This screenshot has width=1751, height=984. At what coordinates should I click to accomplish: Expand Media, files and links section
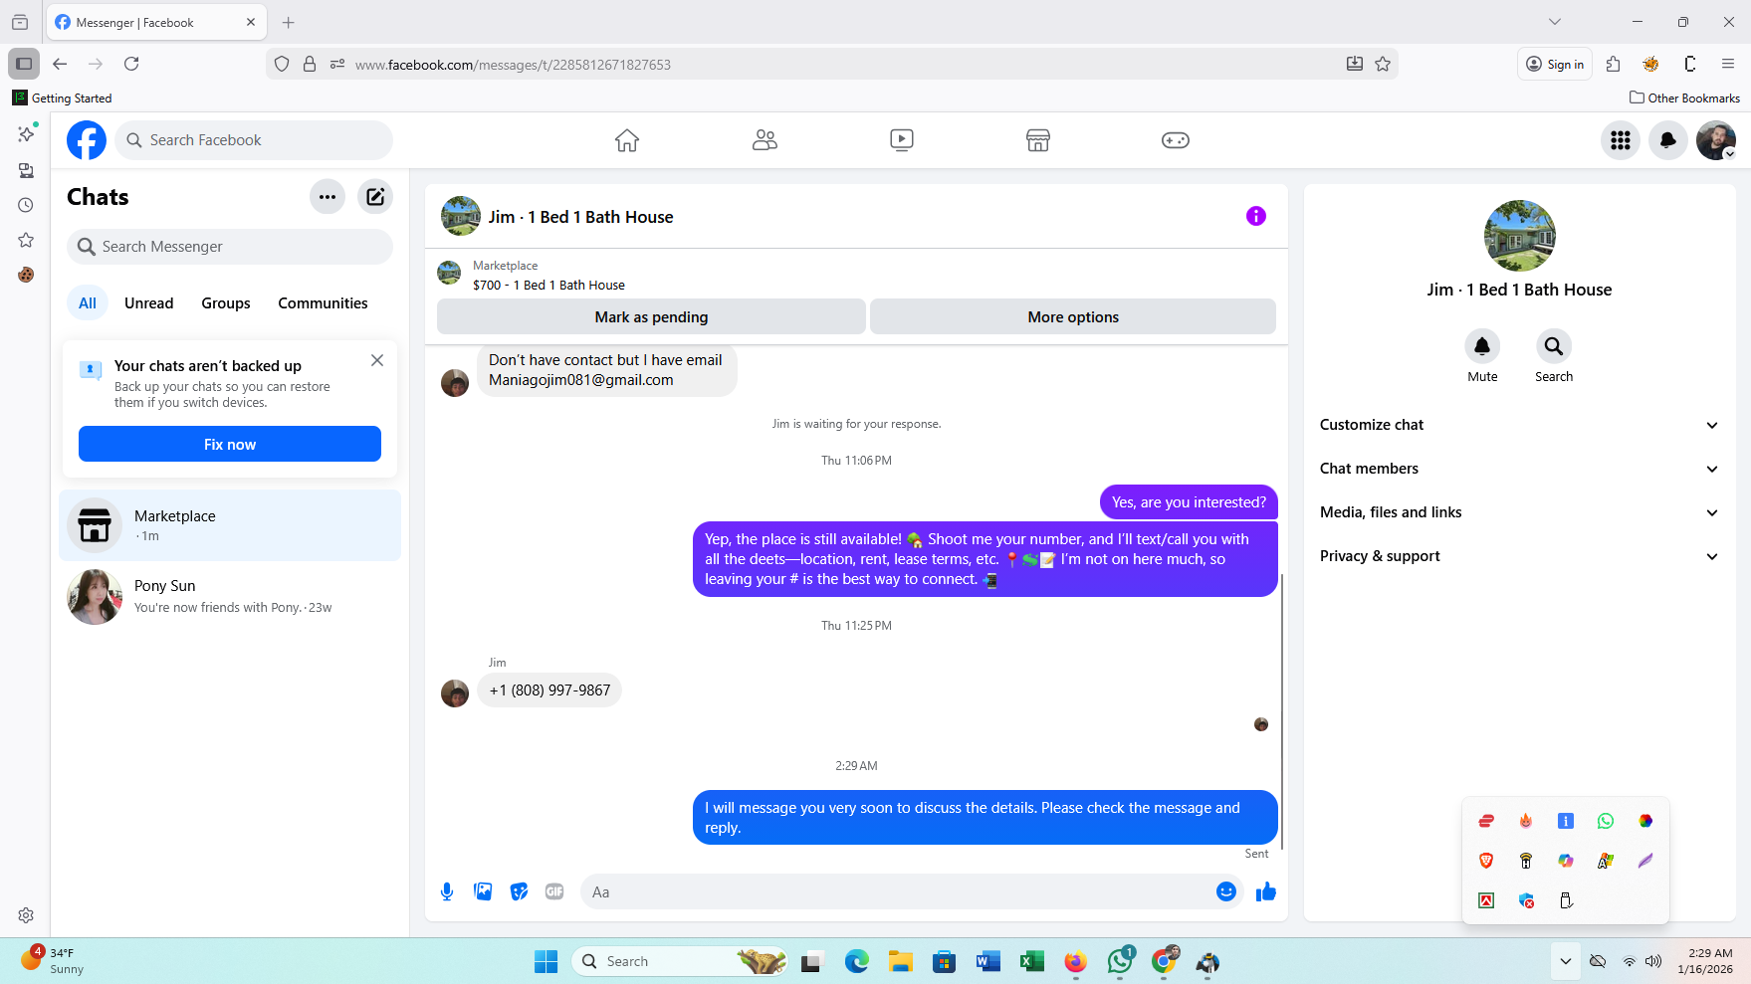1519,512
